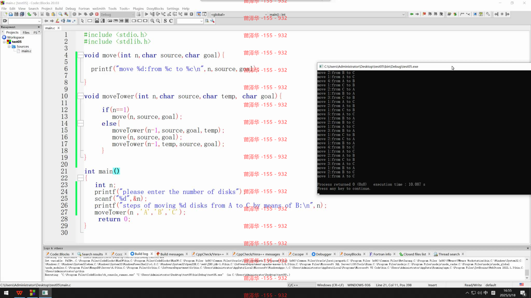Close the Logs & others panel
The width and height of the screenshot is (531, 298).
coord(528,248)
